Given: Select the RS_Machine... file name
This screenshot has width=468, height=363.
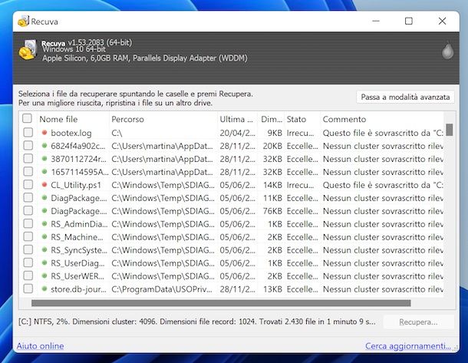Looking at the screenshot, I should 77,237.
